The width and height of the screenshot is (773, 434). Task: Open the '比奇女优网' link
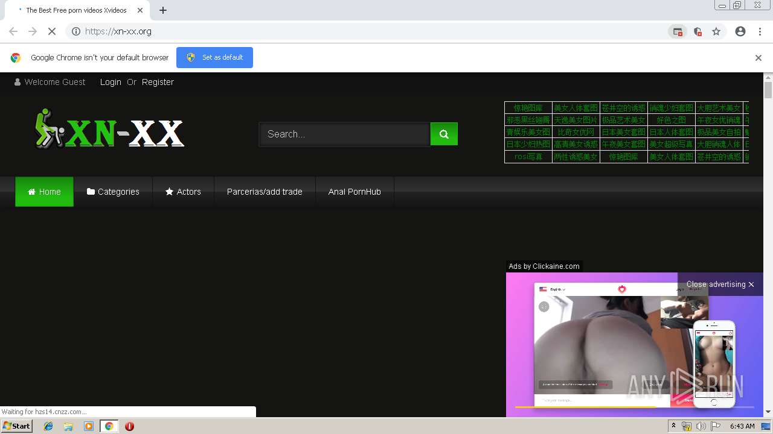coord(576,132)
